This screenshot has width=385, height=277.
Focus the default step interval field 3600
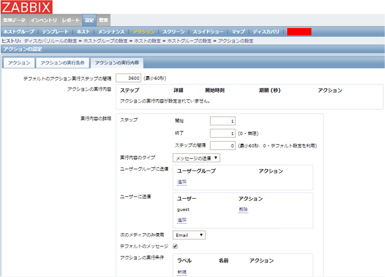pyautogui.click(x=128, y=78)
